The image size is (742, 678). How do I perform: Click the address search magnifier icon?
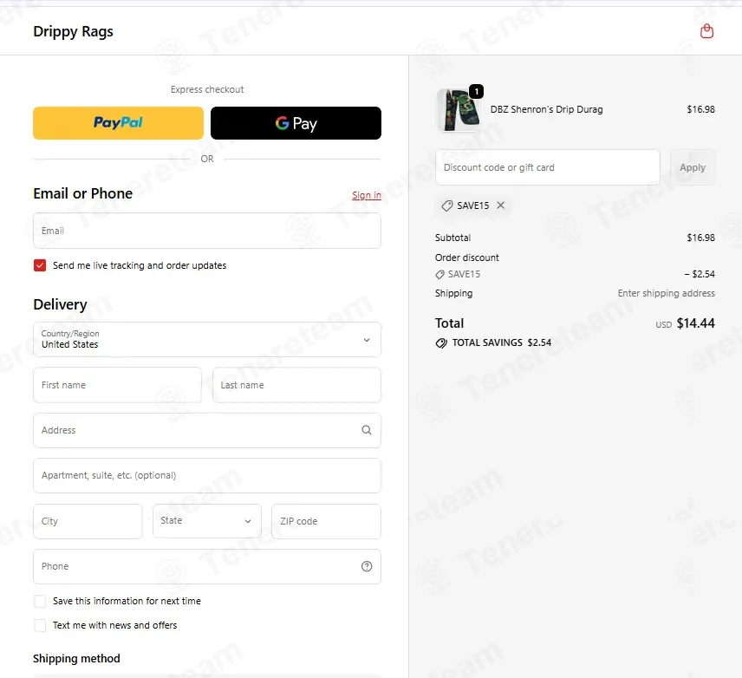[x=367, y=430]
